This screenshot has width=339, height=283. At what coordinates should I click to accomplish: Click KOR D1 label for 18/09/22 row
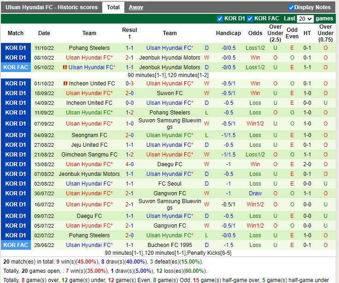tap(16, 93)
